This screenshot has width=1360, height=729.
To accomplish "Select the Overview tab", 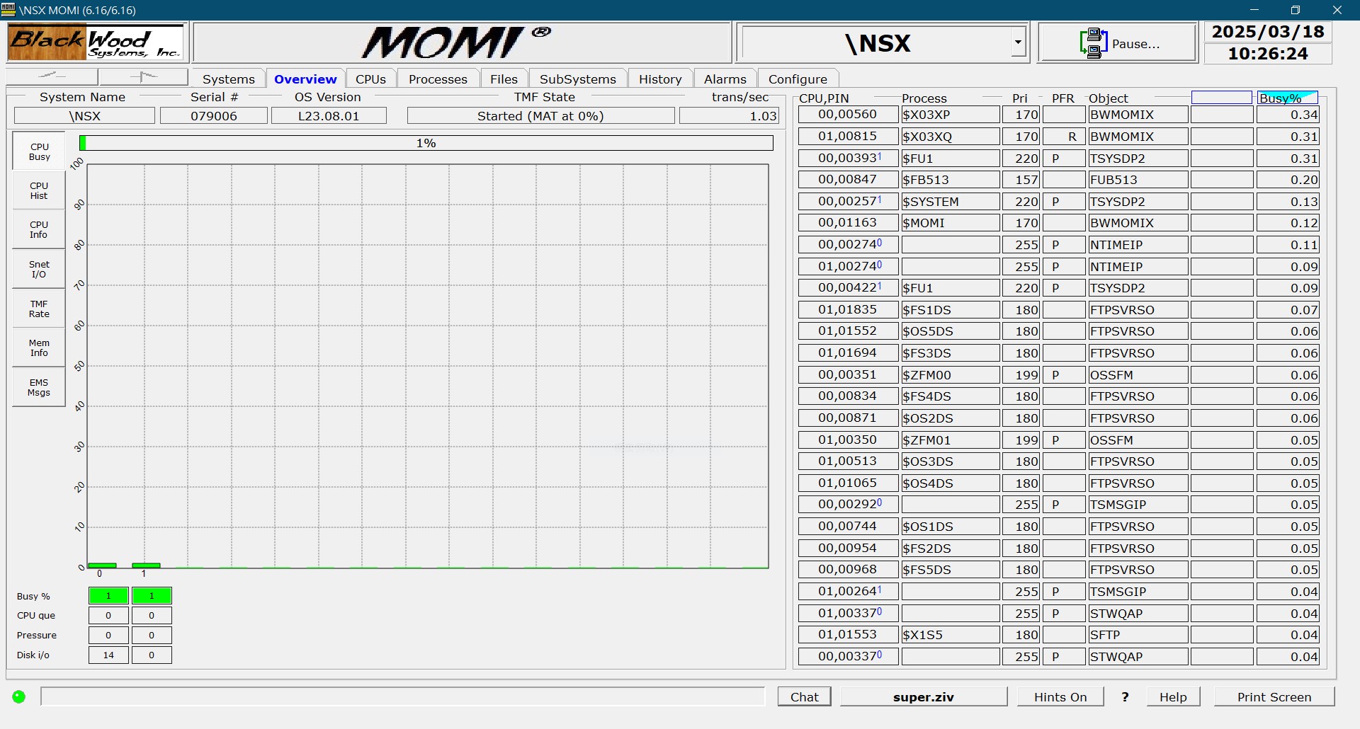I will (x=305, y=79).
